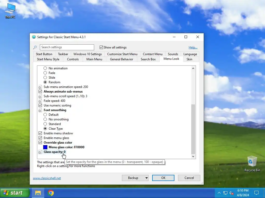Click the settings list scrollbar thumb
The image size is (265, 198).
(193, 129)
